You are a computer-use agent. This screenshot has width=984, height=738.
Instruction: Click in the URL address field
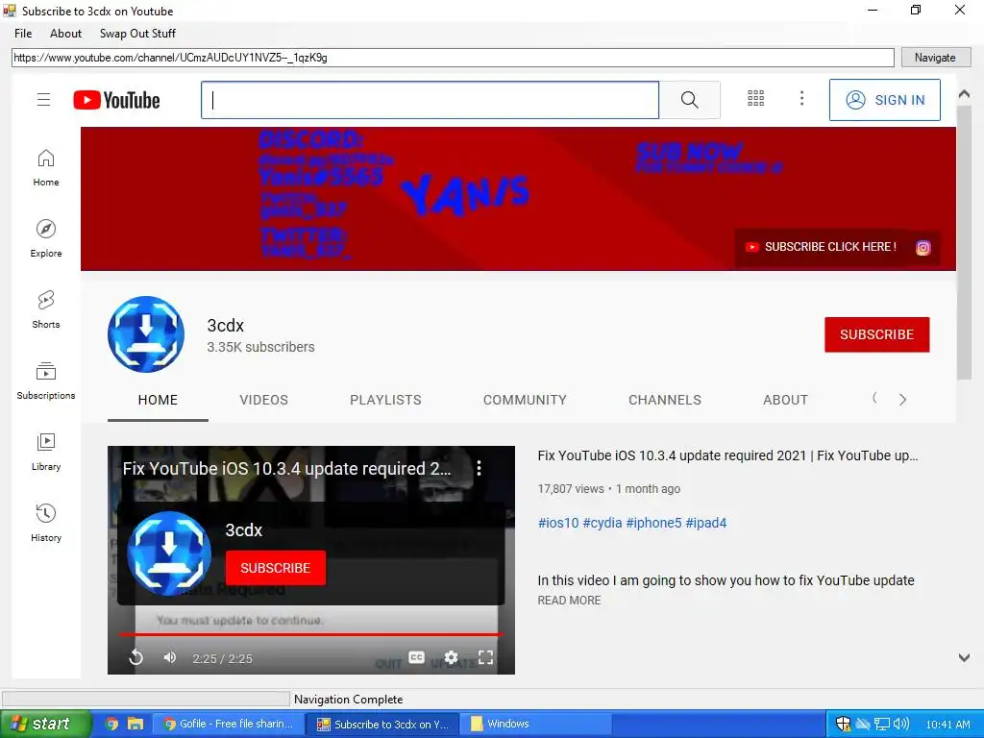453,57
